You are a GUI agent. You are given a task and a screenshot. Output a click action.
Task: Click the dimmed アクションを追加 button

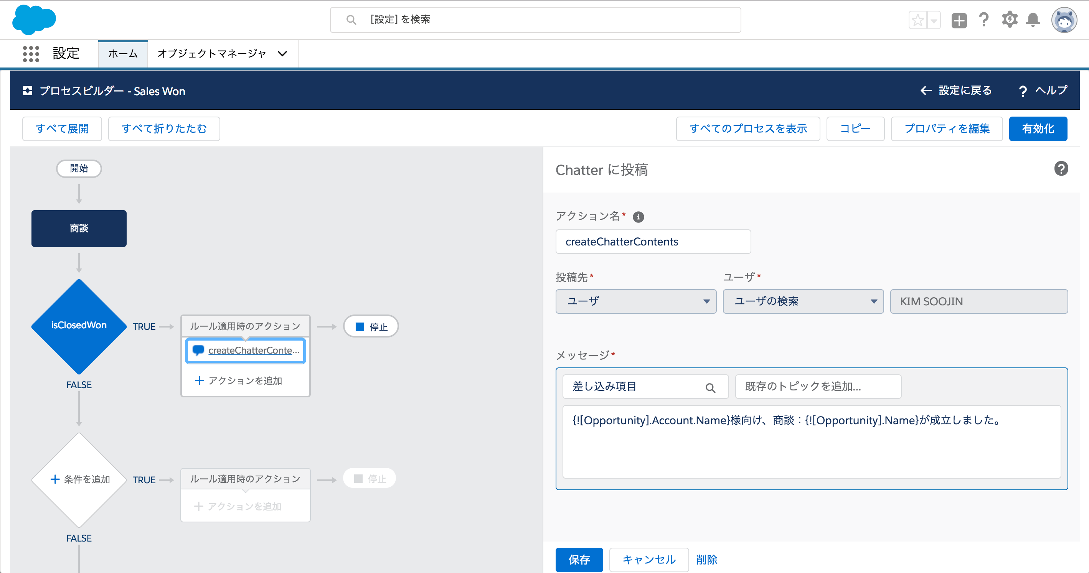(238, 506)
